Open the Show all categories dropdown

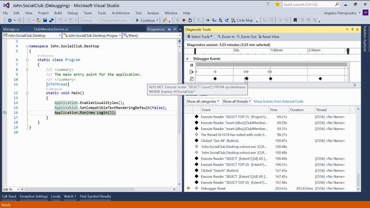tap(203, 102)
